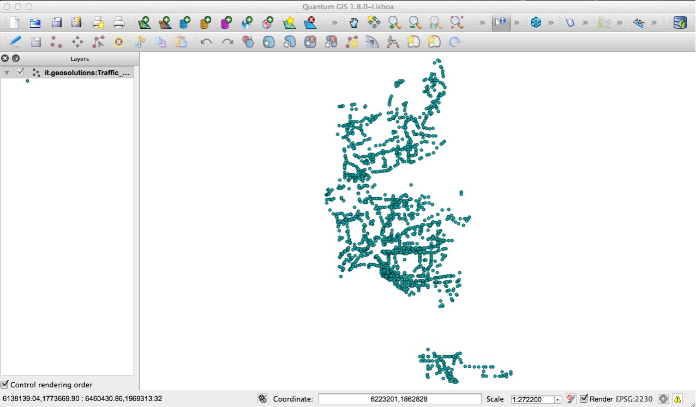Select the Zoom In magnifier tool
Screen dimensions: 696x407
(x=394, y=23)
